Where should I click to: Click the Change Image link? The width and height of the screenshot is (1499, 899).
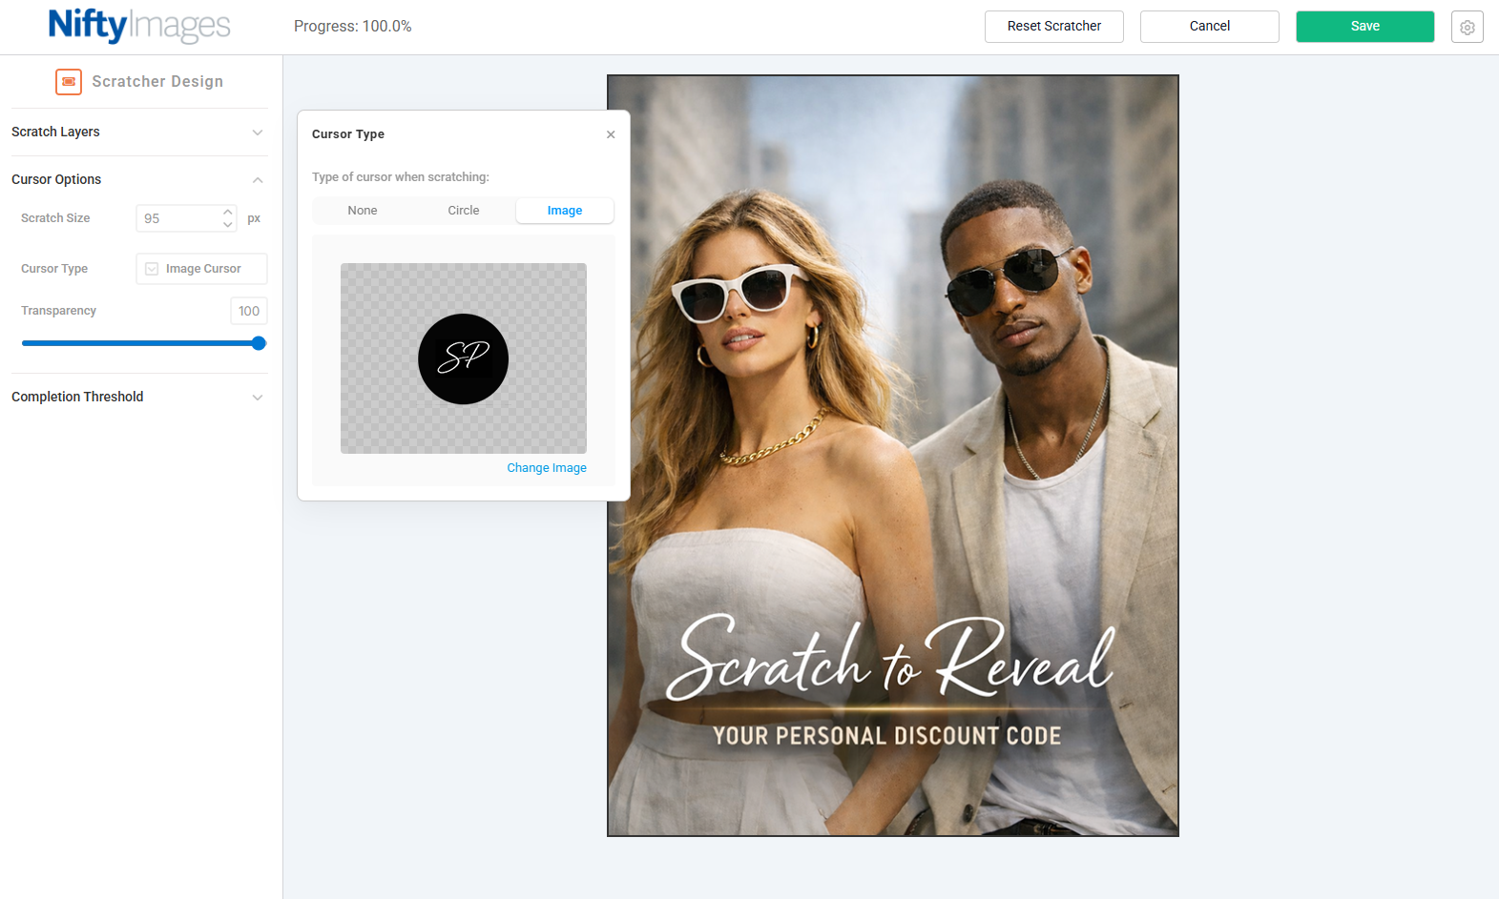[x=546, y=468]
